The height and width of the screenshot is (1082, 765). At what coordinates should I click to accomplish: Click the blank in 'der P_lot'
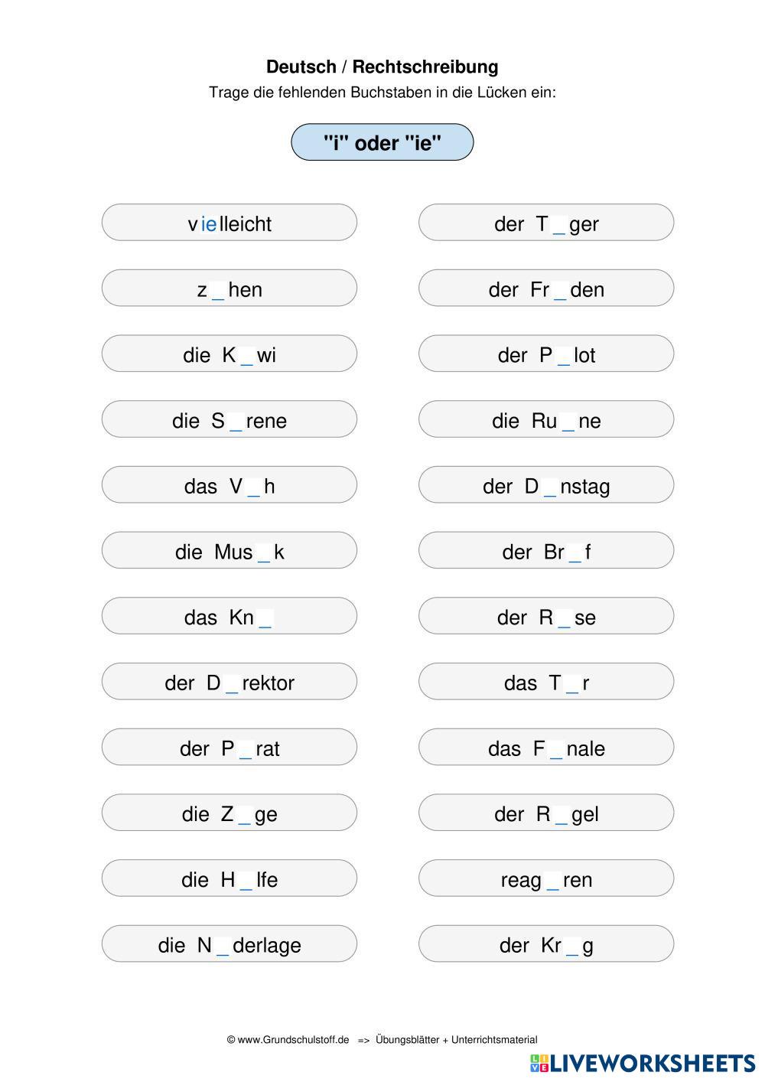pos(564,356)
